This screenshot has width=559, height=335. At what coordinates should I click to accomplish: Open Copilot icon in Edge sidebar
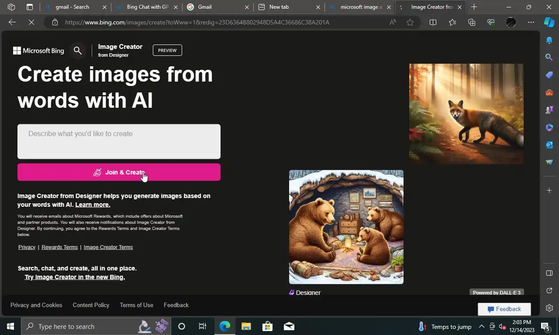click(x=549, y=22)
